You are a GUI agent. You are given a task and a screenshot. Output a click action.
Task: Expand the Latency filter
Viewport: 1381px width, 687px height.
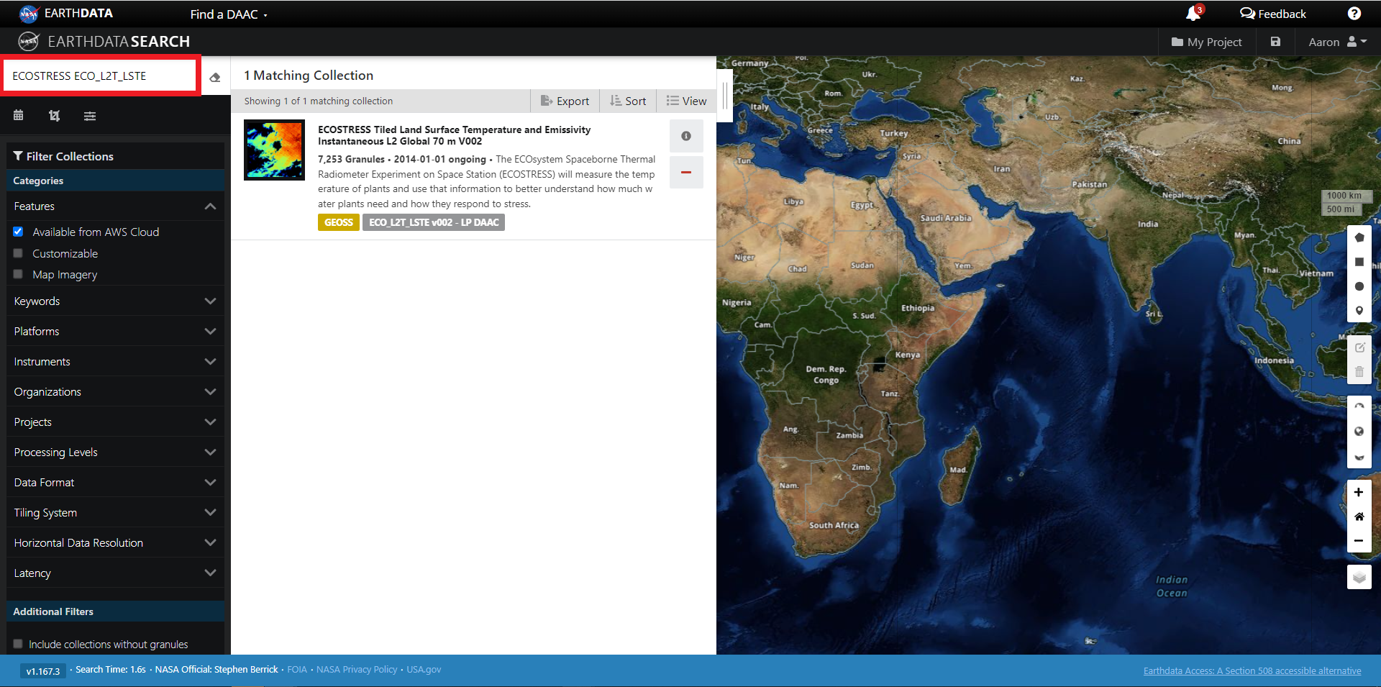point(115,573)
